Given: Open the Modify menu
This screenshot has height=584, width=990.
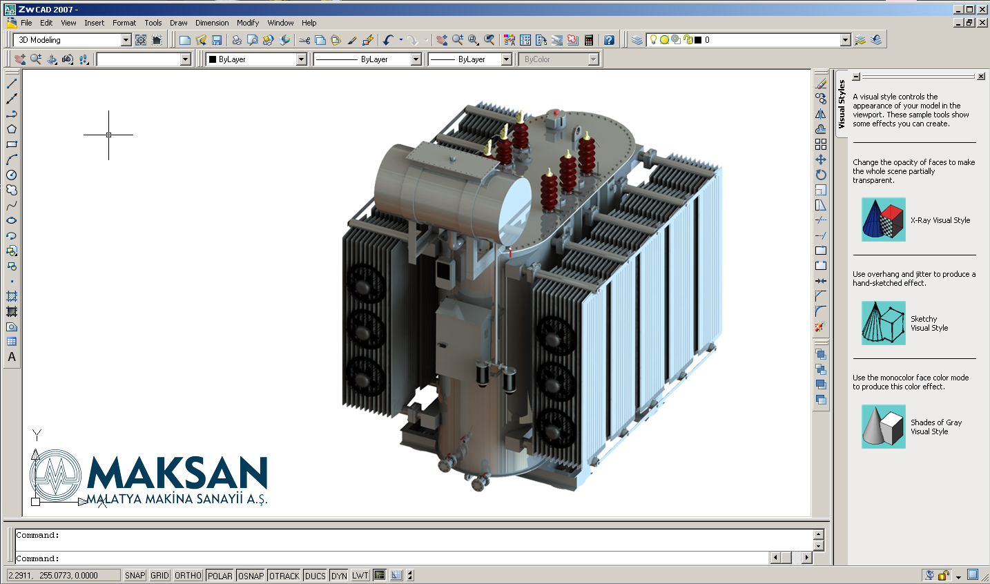Looking at the screenshot, I should tap(248, 23).
